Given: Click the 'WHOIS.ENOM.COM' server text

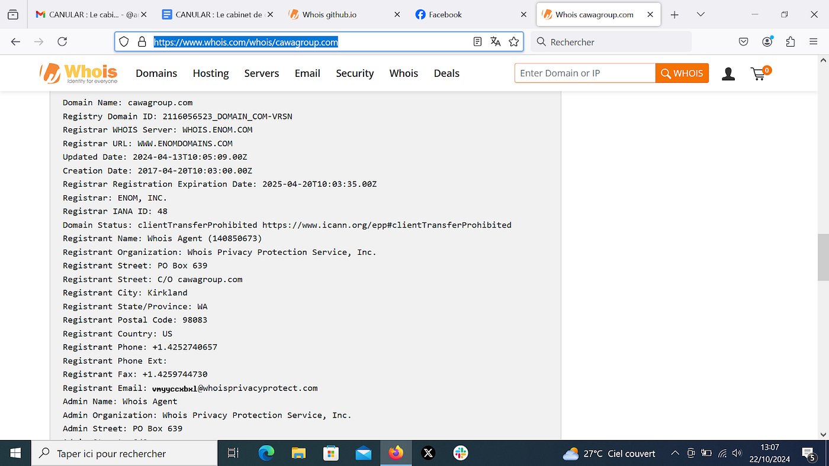Looking at the screenshot, I should click(217, 130).
